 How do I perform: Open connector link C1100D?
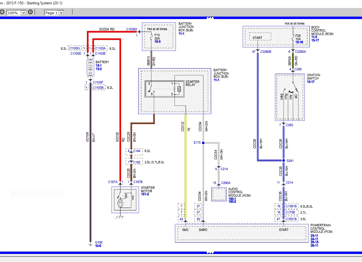(x=76, y=53)
